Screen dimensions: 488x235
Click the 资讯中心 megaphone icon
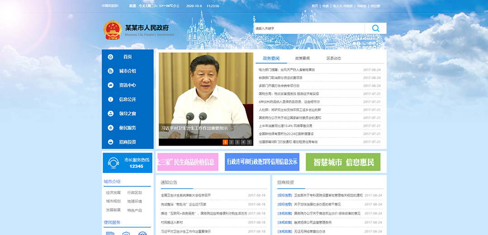(110, 85)
